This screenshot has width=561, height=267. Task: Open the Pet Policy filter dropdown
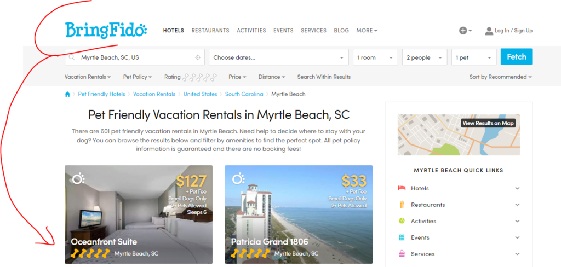click(138, 77)
